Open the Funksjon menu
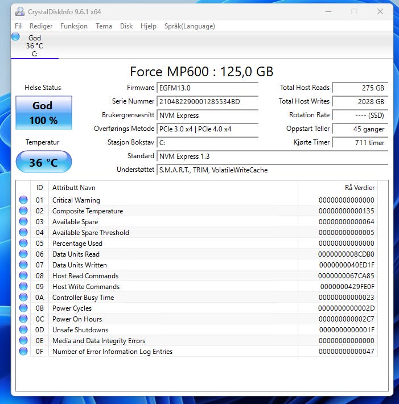Image resolution: width=399 pixels, height=404 pixels. click(74, 26)
